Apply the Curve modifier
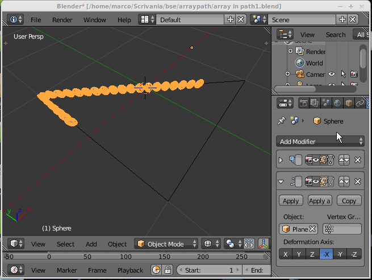The height and width of the screenshot is (280, 372). (291, 201)
